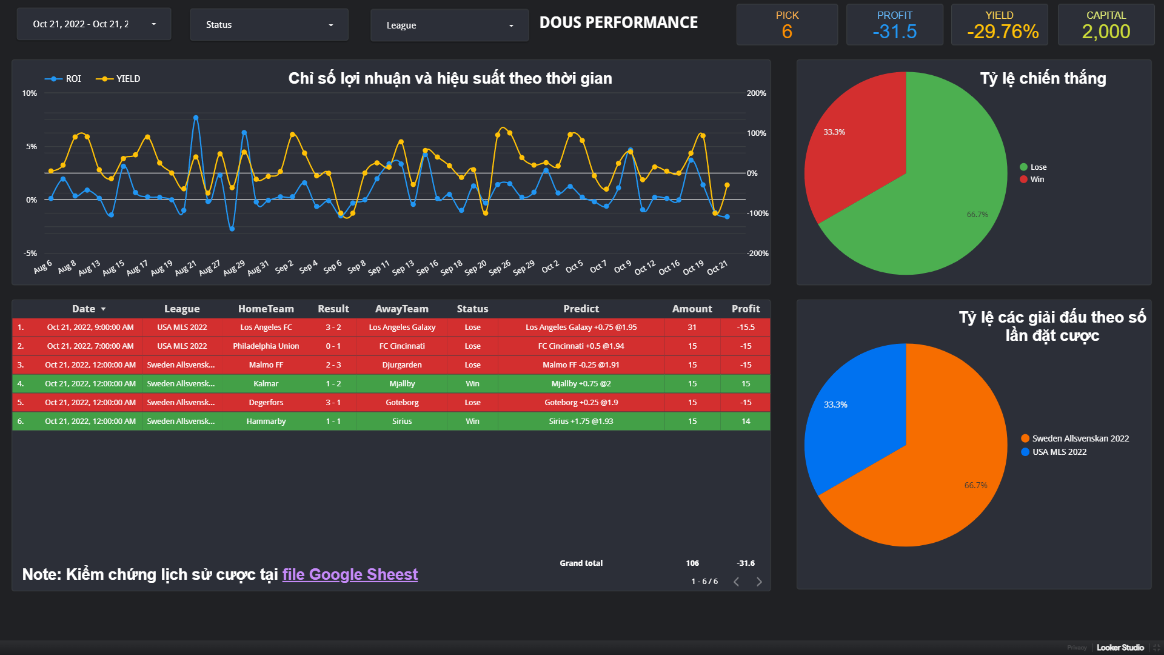Click the Result column header

(x=333, y=309)
